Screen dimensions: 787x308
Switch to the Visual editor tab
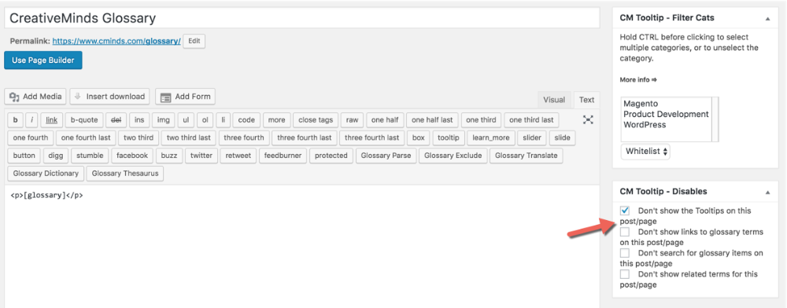click(554, 100)
